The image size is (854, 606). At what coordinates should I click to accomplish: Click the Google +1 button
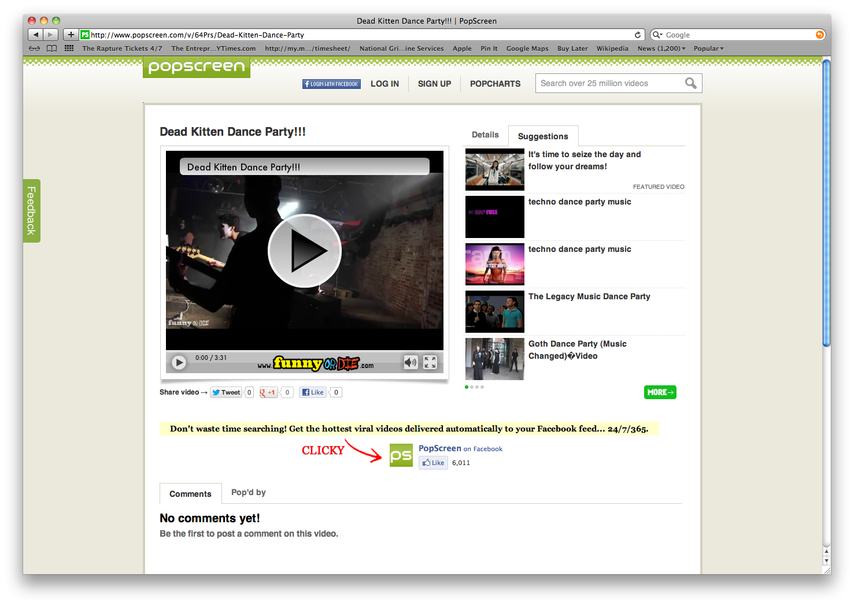click(x=268, y=392)
